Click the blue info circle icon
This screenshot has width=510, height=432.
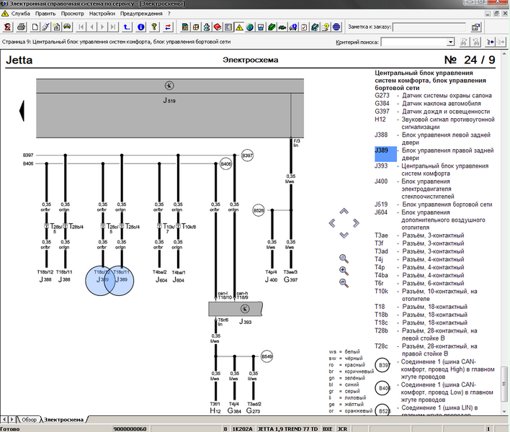(x=141, y=27)
